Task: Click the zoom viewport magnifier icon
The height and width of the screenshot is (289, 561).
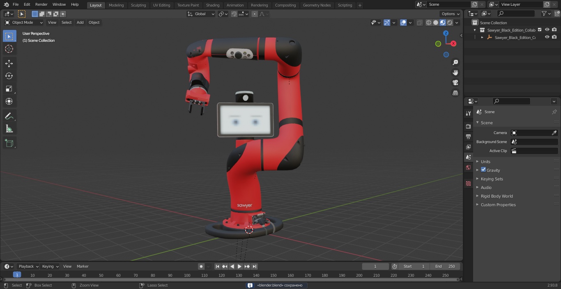Action: point(455,62)
